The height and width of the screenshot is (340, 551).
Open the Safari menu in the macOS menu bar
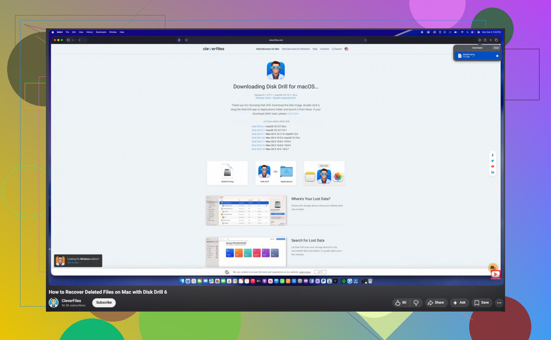click(60, 32)
